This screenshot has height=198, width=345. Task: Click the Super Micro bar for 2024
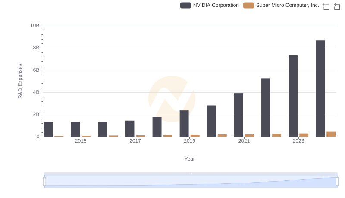coord(331,134)
